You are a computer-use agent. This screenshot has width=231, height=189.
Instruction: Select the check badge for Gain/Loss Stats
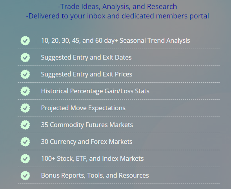tap(25, 91)
